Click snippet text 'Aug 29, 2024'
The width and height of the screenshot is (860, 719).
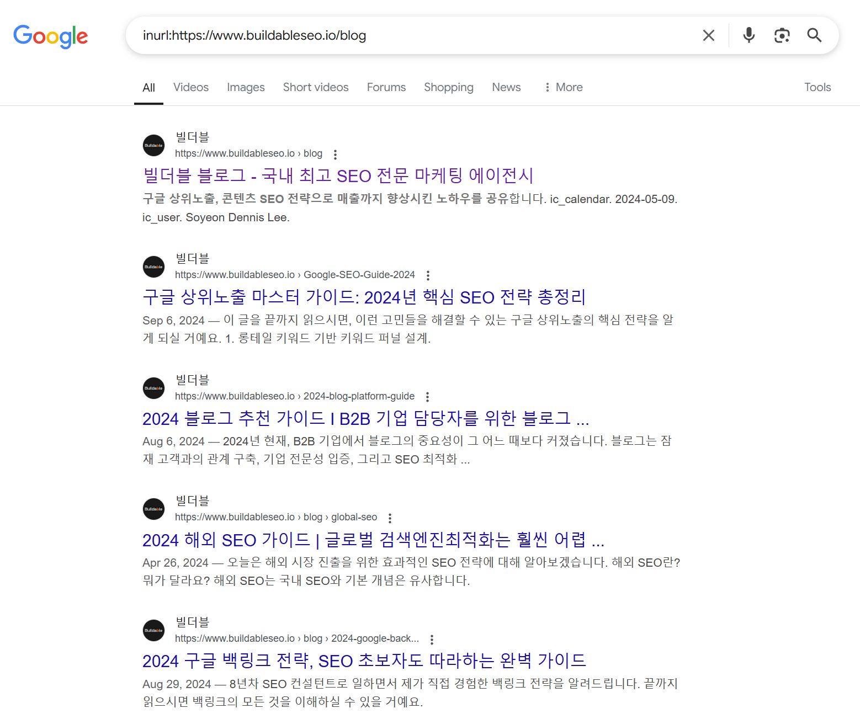(177, 684)
